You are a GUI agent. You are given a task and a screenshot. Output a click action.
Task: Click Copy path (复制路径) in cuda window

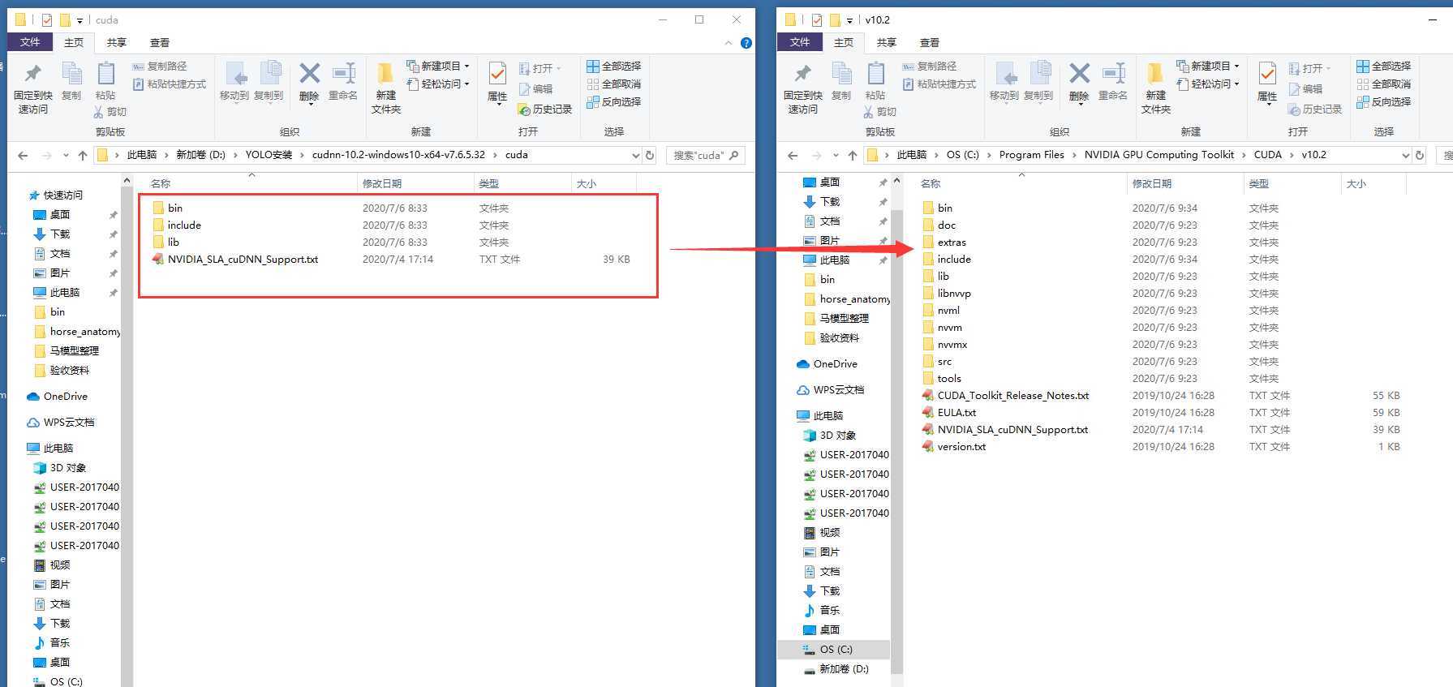[x=160, y=66]
